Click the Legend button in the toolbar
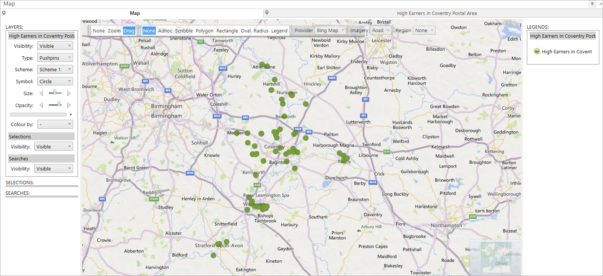Viewport: 603px width, 276px height. pos(279,31)
